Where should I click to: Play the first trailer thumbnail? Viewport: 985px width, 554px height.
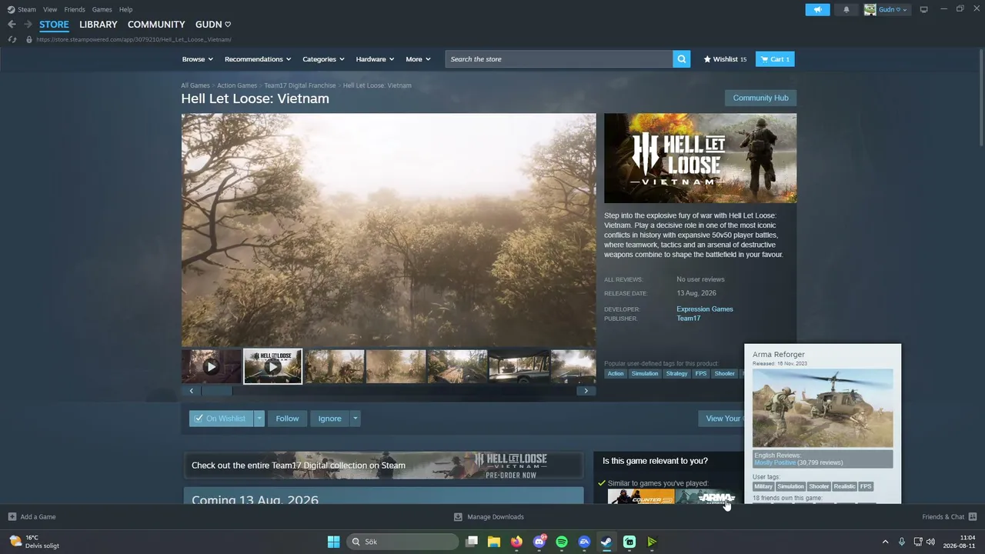pos(211,366)
